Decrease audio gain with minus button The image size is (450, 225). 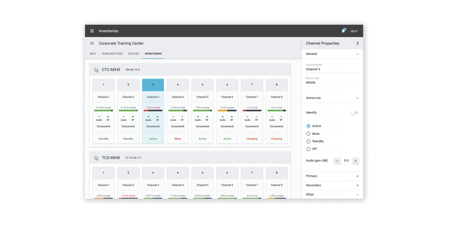(x=337, y=161)
